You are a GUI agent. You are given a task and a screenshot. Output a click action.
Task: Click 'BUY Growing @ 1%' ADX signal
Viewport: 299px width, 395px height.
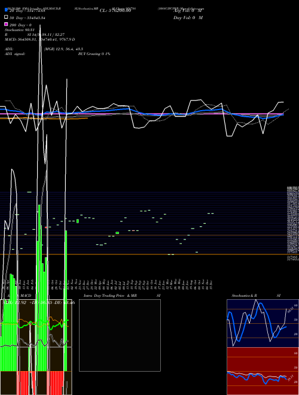[94, 54]
